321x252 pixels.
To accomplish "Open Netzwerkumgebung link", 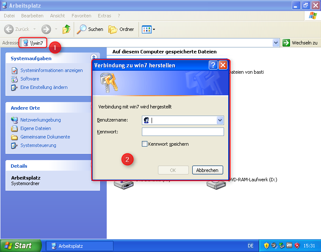I will [x=41, y=120].
